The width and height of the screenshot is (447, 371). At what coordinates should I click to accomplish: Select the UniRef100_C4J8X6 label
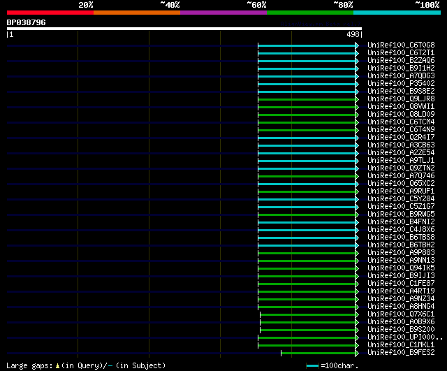(x=401, y=230)
